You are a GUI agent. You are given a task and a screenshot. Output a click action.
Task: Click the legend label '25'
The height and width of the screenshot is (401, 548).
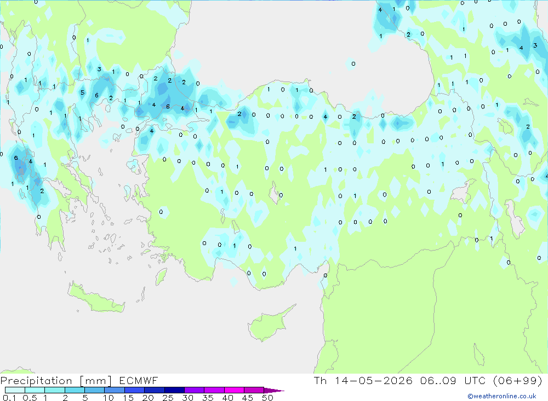click(168, 398)
